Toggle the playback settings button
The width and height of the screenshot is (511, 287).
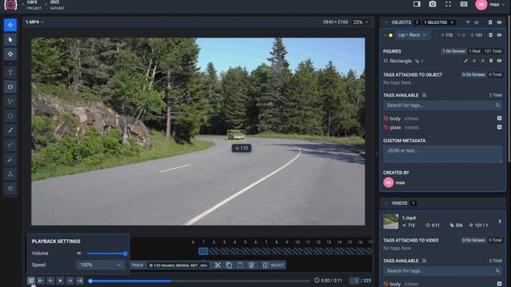[31, 281]
